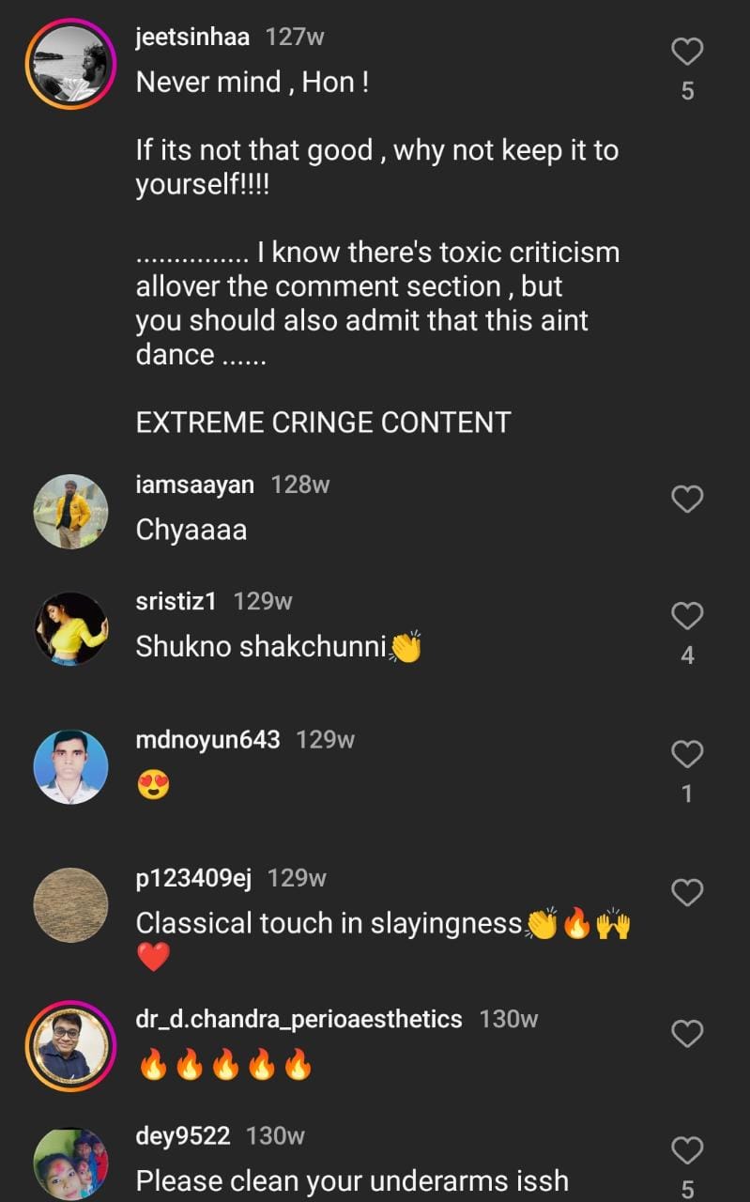Like sristiz1's Shukno shakchunni comment
The image size is (750, 1202).
coord(687,616)
